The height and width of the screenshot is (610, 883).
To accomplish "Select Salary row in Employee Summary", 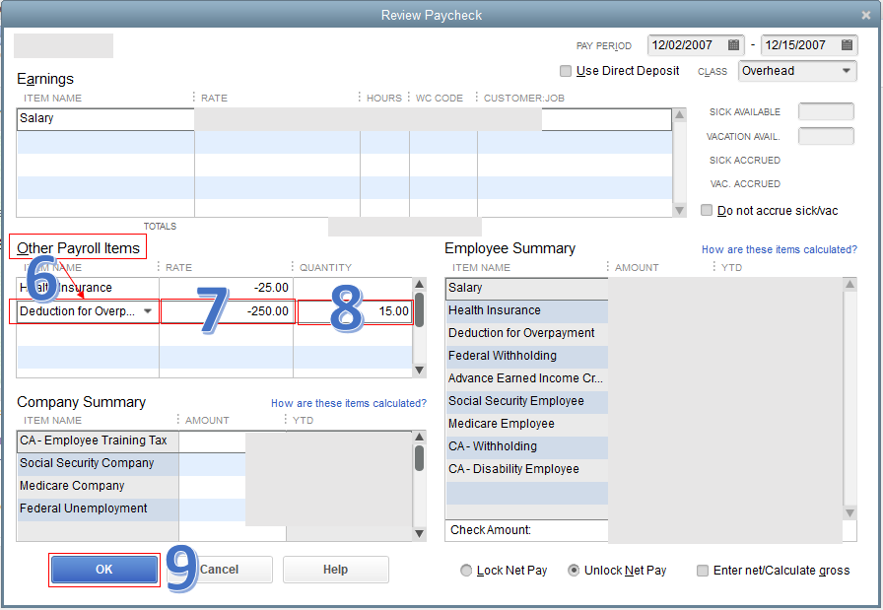I will tap(526, 288).
